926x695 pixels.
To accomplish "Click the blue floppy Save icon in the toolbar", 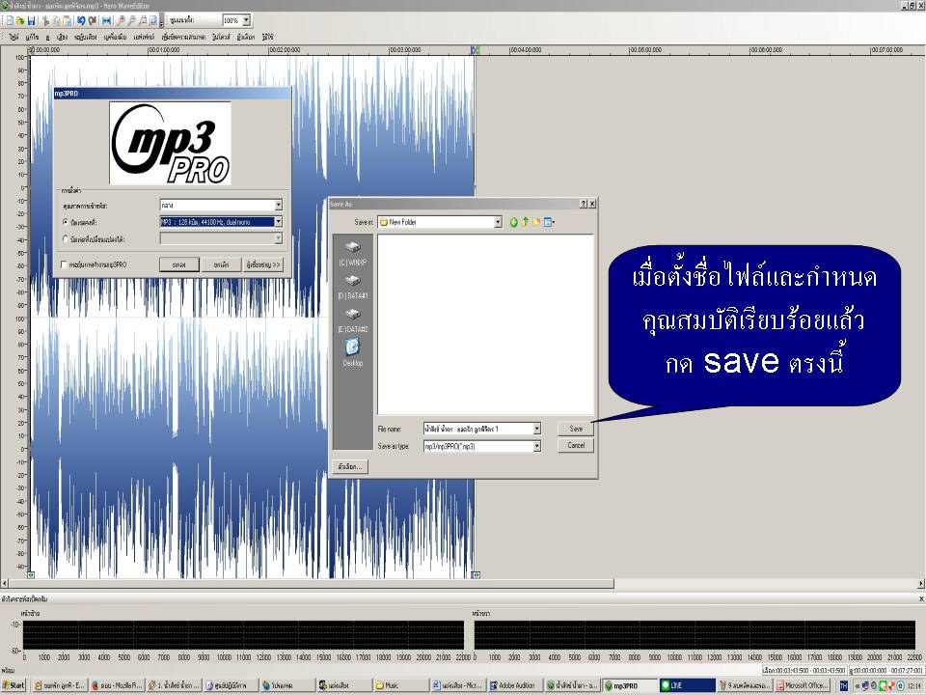I will 31,20.
